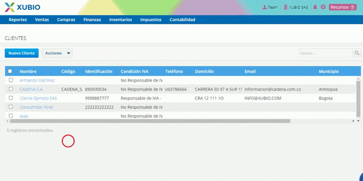Check the CADENA S.A. row checkbox
The height and width of the screenshot is (181, 363).
click(11, 89)
